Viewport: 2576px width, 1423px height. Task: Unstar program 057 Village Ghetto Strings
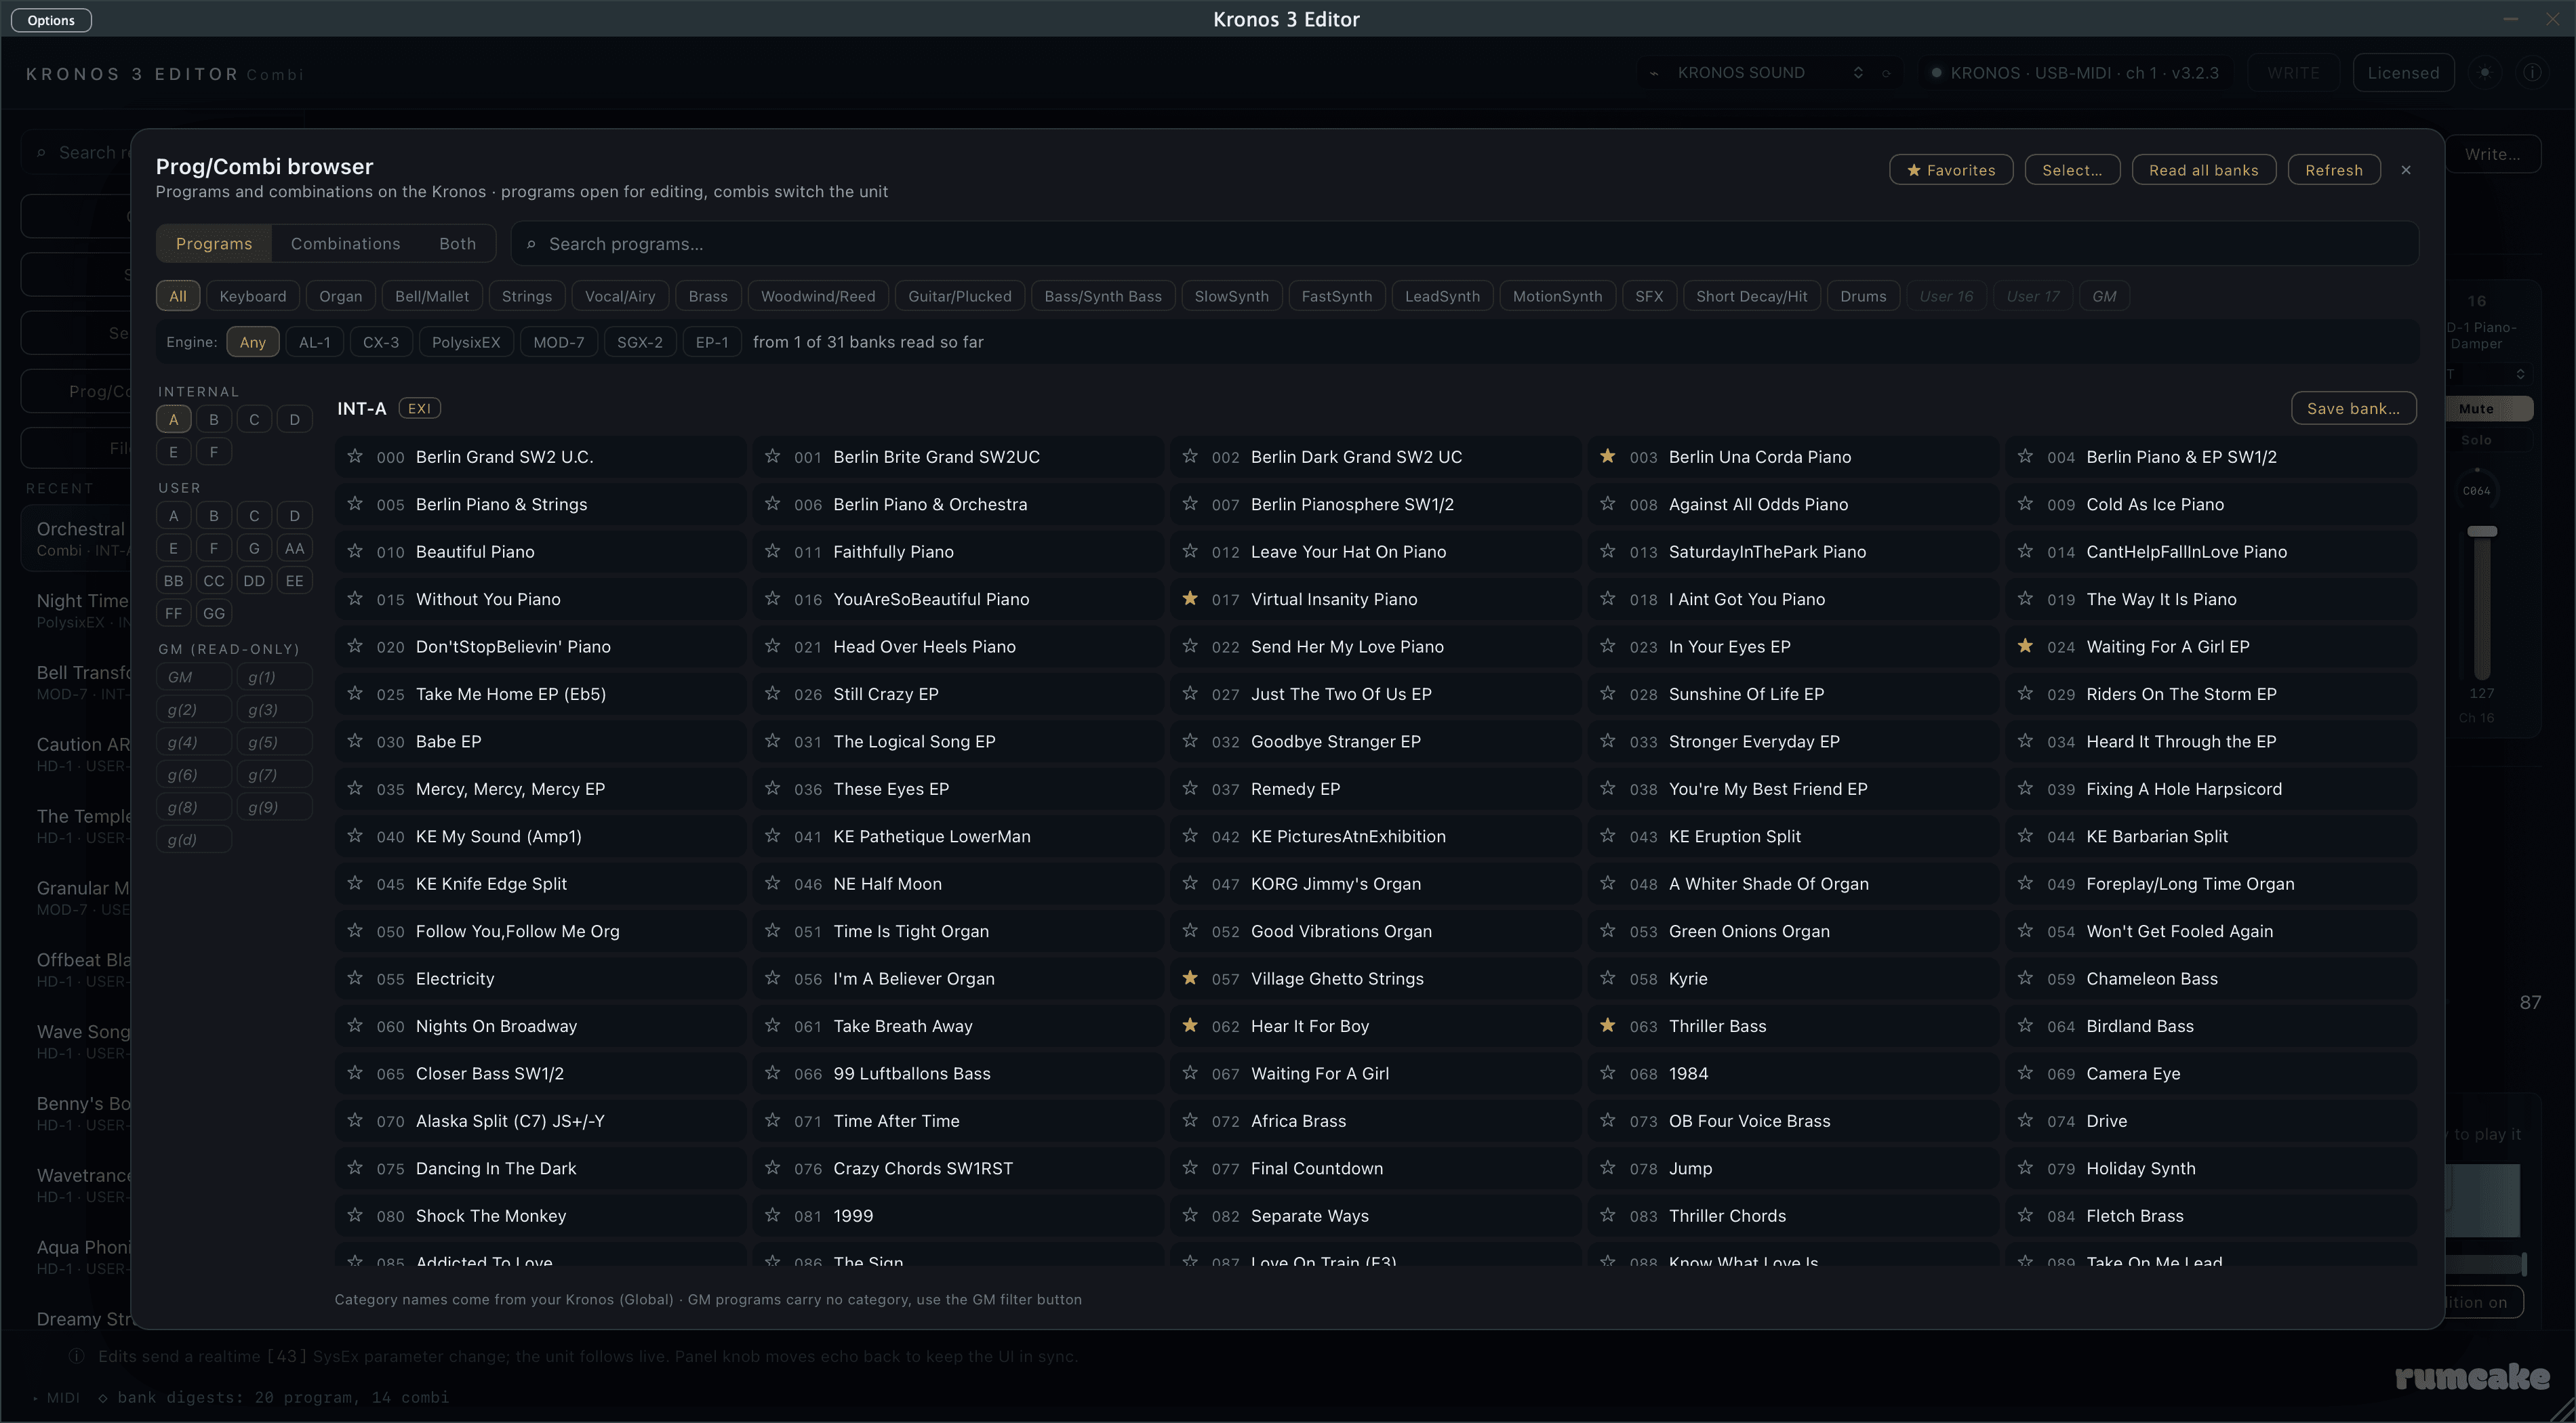(1189, 978)
